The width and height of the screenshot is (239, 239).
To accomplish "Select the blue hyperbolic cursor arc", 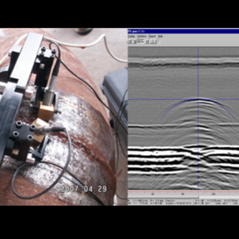I will coord(198,99).
